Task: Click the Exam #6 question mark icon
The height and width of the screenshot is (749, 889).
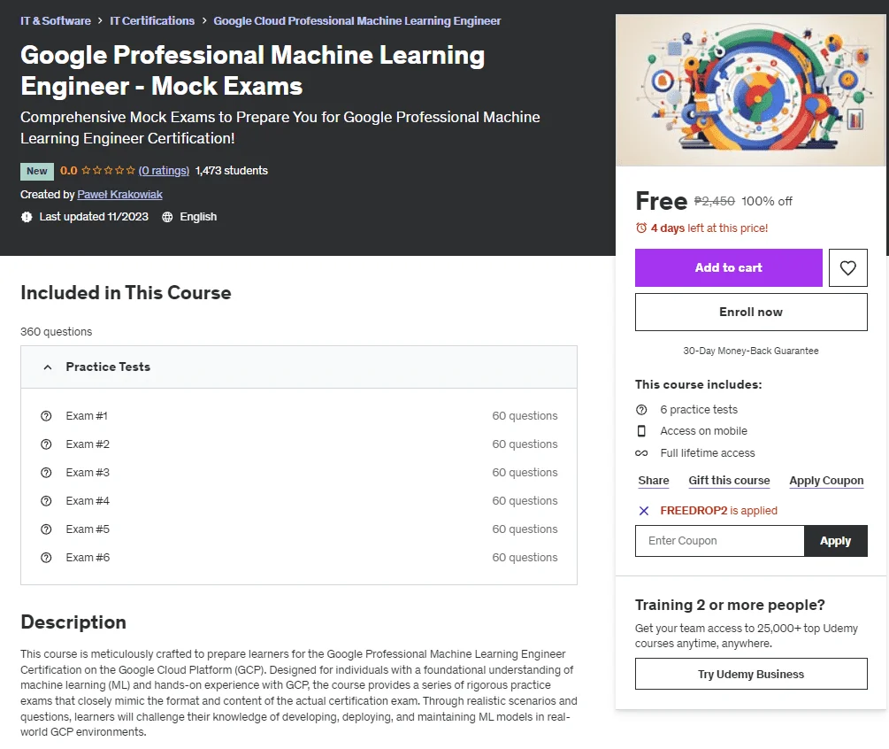Action: pos(46,558)
